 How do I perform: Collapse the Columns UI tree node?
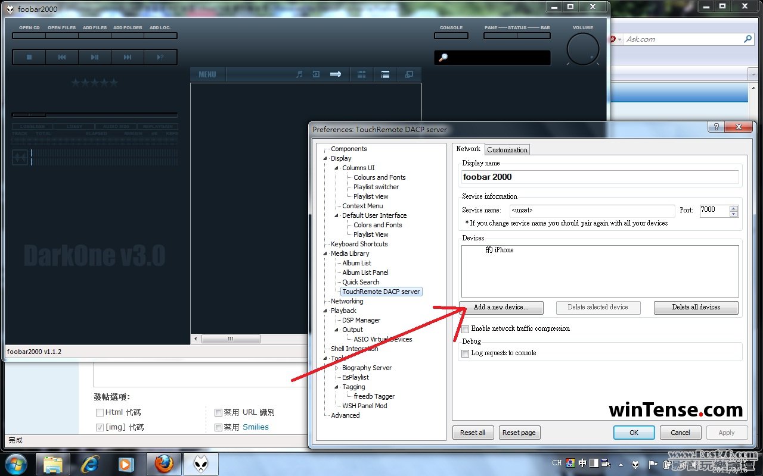337,168
